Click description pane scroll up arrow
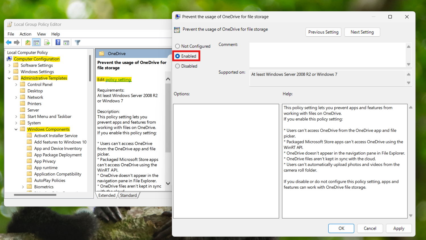 168,79
